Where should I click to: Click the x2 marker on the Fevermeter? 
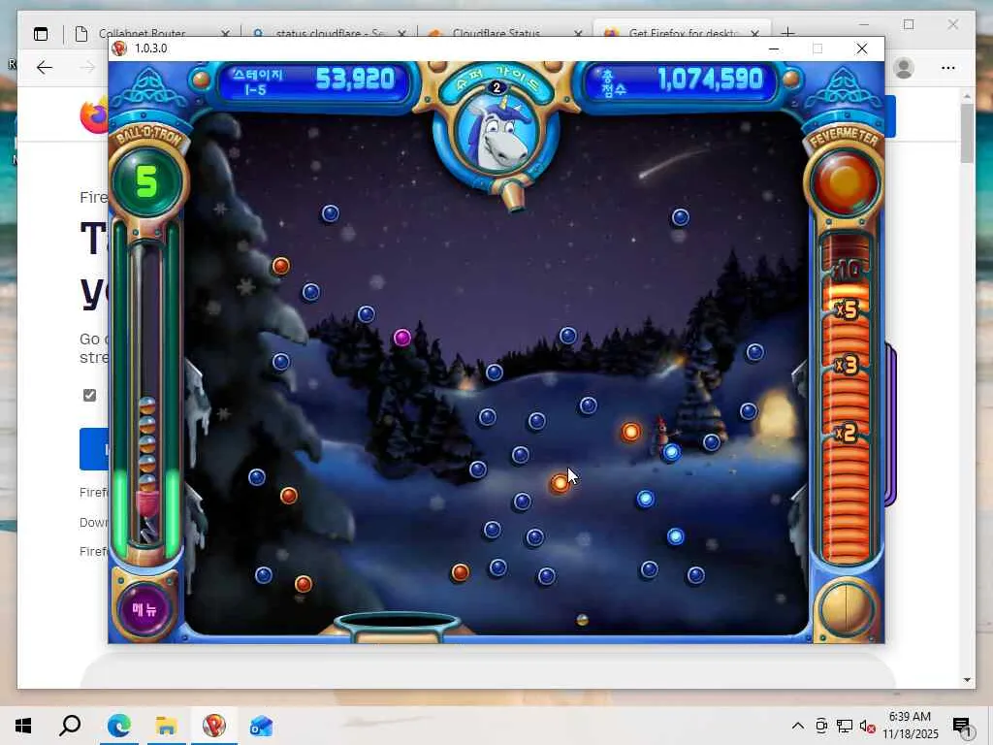point(846,433)
